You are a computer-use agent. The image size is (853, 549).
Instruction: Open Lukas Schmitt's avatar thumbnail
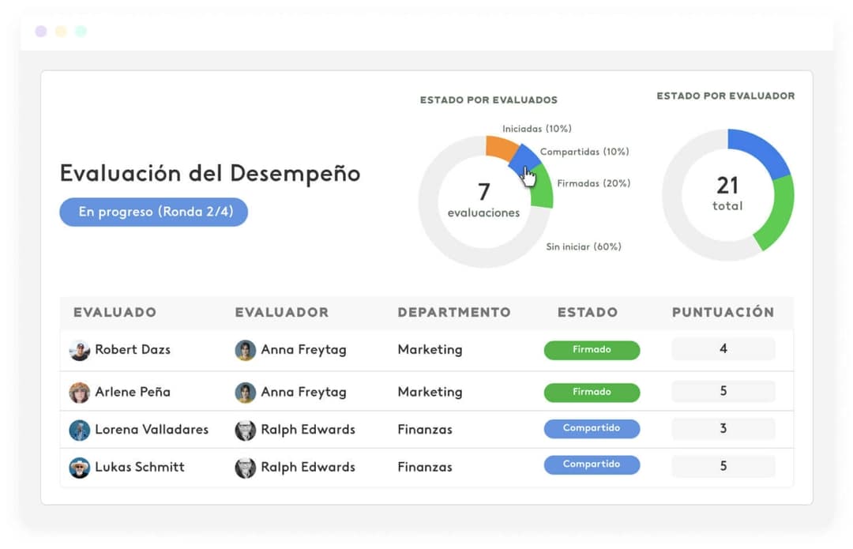[80, 467]
